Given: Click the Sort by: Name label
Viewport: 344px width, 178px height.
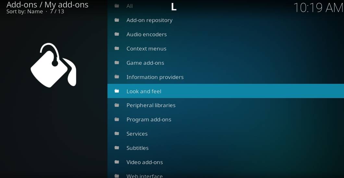Looking at the screenshot, I should 25,11.
